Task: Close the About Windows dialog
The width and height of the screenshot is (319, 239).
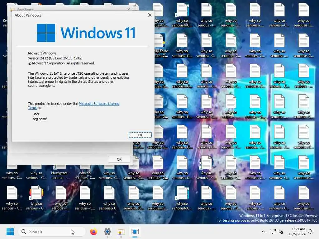Action: [x=150, y=15]
